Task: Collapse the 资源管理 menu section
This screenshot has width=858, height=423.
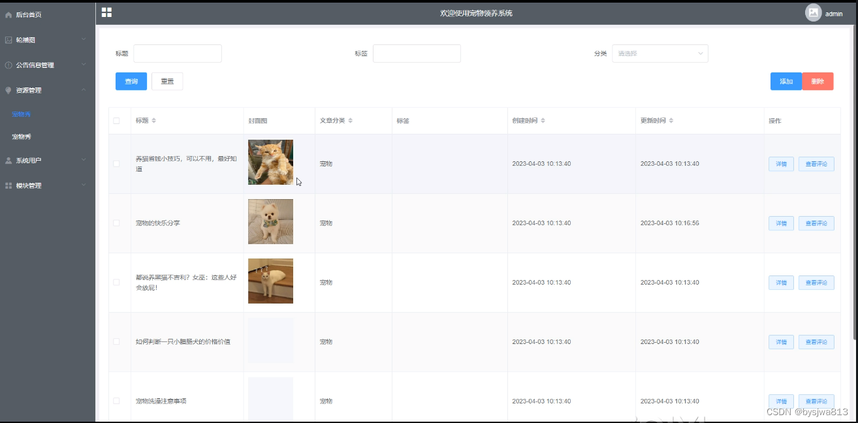Action: pos(39,90)
